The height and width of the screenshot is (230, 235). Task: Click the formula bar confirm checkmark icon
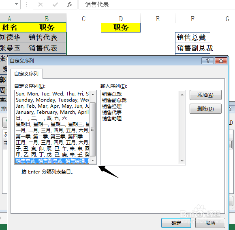(55, 4)
